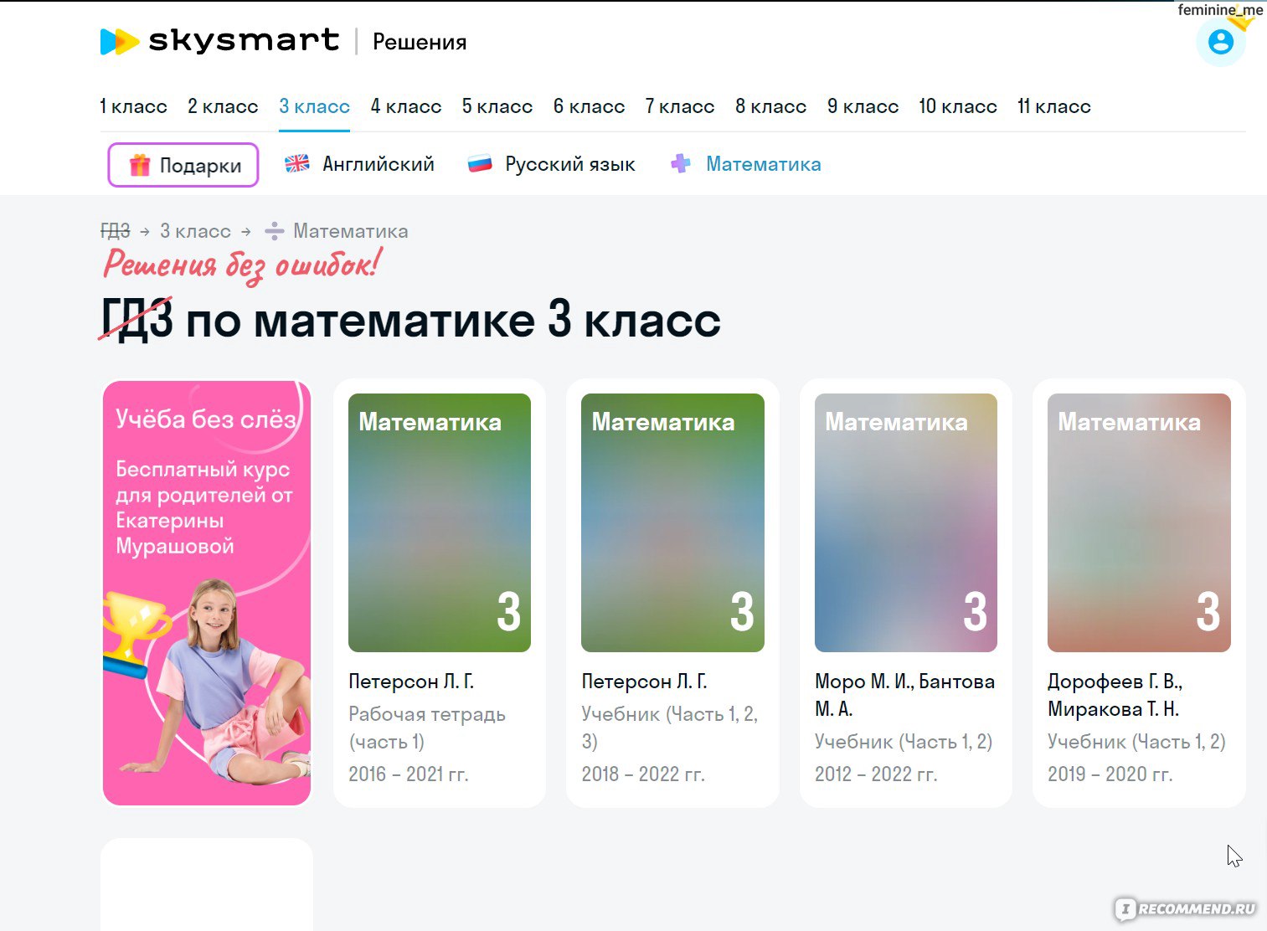Switch to the 5 класс tab

[497, 106]
